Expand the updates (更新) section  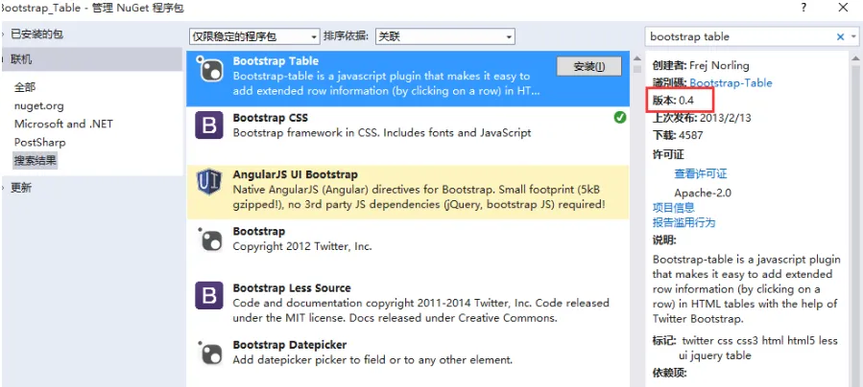click(x=21, y=188)
